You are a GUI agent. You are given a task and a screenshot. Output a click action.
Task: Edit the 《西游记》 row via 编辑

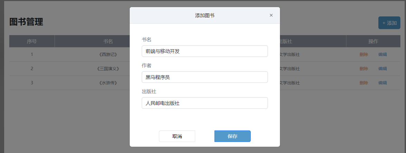tap(383, 54)
